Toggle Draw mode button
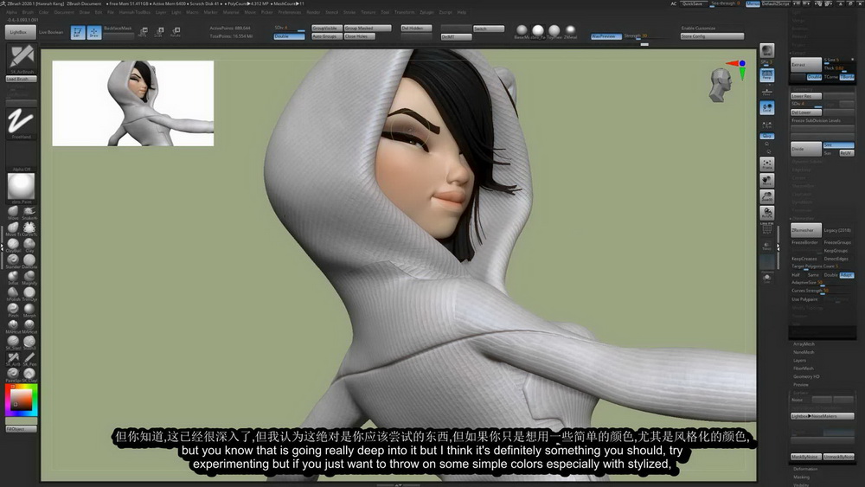This screenshot has height=487, width=865. [x=93, y=33]
